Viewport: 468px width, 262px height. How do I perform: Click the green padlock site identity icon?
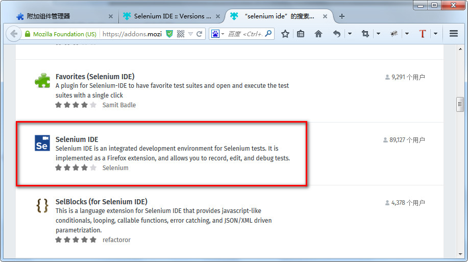tap(28, 34)
